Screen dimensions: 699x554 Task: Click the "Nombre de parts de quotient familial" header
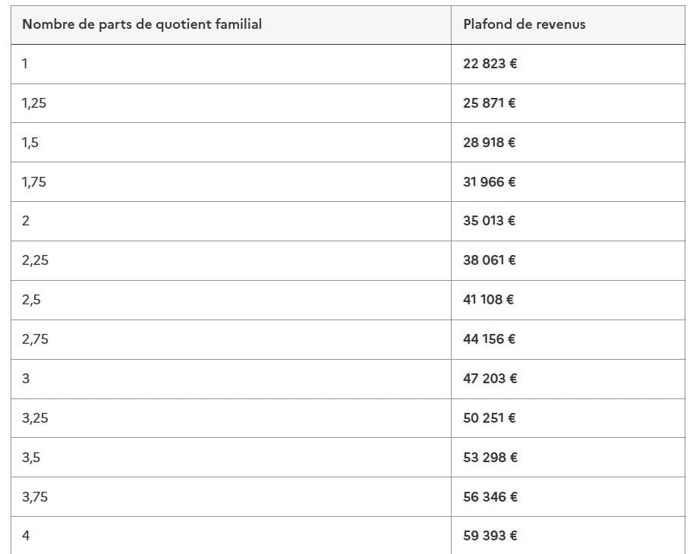142,24
